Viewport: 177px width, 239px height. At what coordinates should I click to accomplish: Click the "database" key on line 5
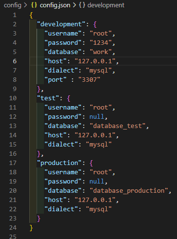[x=63, y=52]
